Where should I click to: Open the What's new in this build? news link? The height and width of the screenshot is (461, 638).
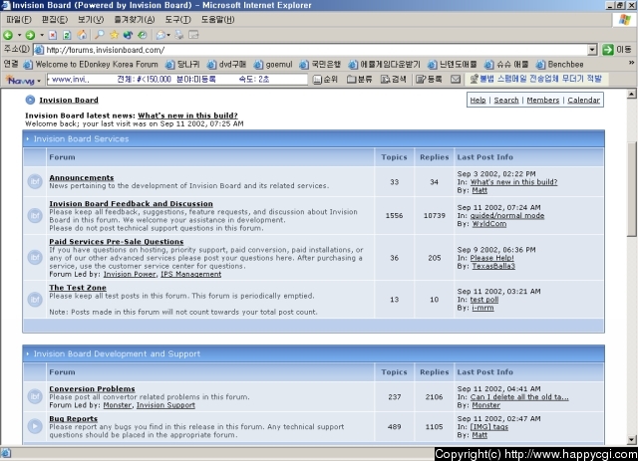point(187,115)
